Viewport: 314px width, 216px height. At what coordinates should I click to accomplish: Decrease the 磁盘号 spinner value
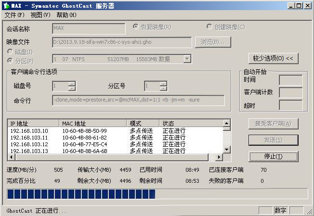(72, 89)
